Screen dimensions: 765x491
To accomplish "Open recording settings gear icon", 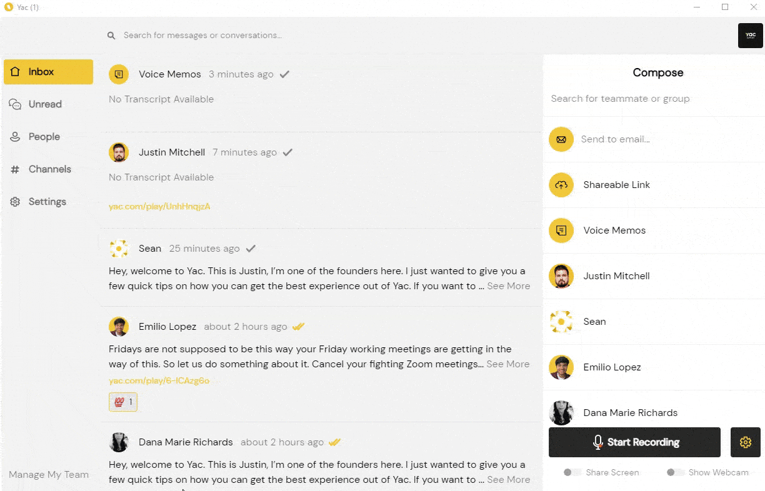I will coord(745,442).
